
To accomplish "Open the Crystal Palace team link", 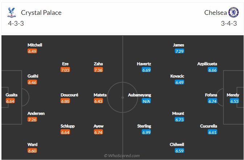I will click(41, 13).
